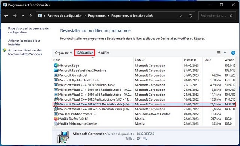The width and height of the screenshot is (240, 146).
Task: Select Microsoft Visual C++ 2005 Redistributable name
Action: (x=87, y=85)
